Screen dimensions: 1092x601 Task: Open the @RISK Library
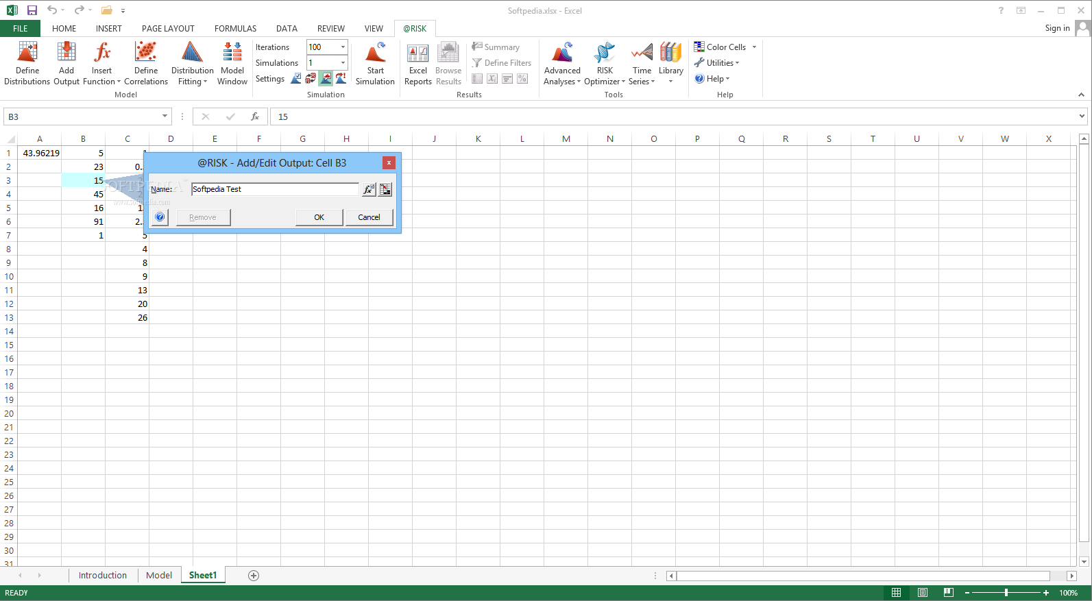coord(670,63)
